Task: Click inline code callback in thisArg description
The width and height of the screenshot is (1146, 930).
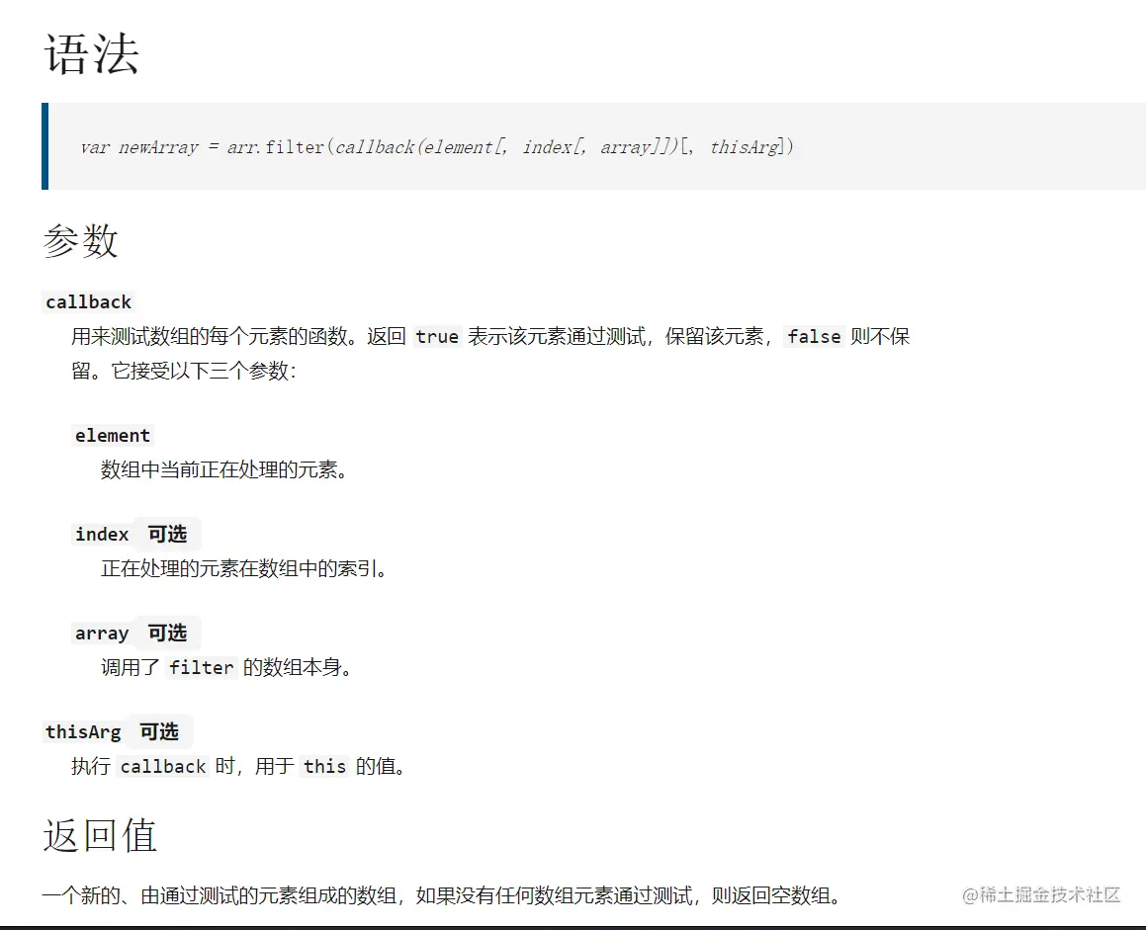Action: [x=163, y=766]
